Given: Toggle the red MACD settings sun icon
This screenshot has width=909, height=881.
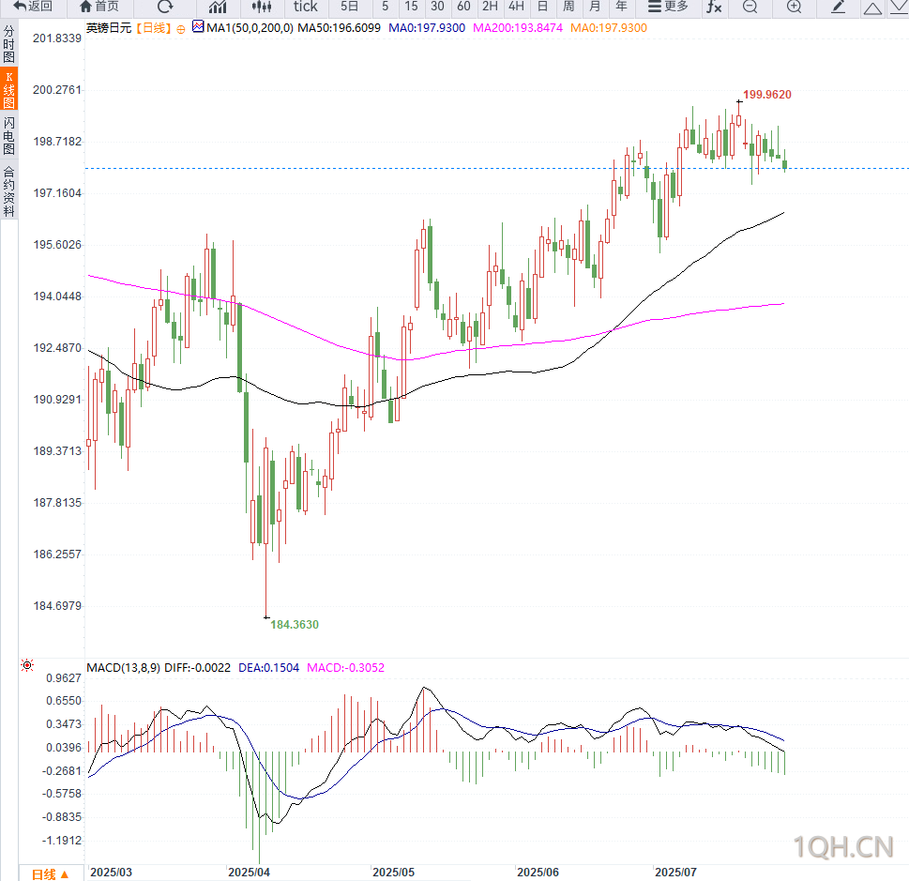Looking at the screenshot, I should [x=26, y=665].
